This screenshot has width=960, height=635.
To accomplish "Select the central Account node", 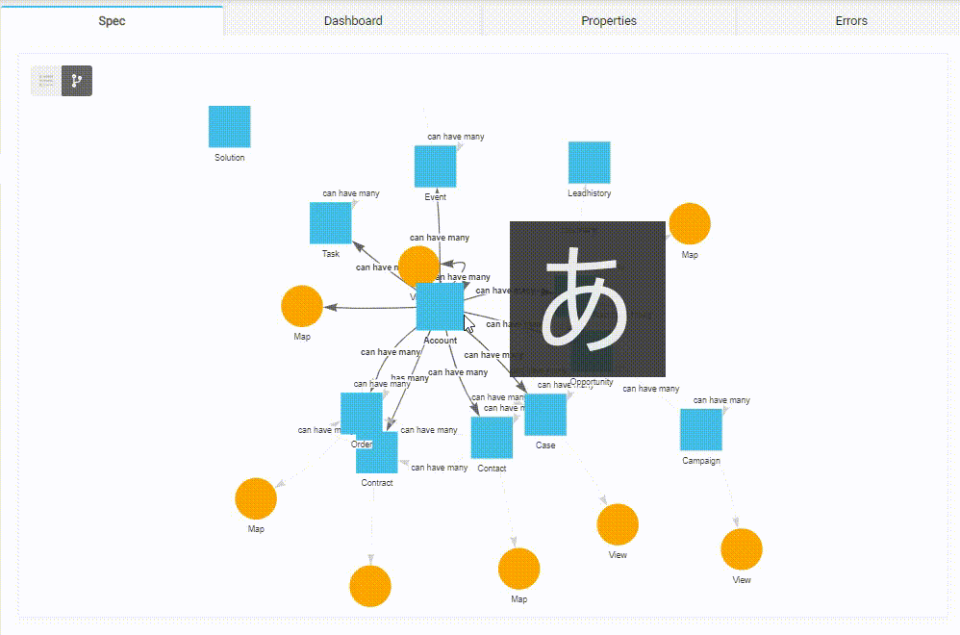I will 441,307.
